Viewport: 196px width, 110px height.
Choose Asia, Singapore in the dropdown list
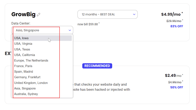pyautogui.click(x=42, y=88)
